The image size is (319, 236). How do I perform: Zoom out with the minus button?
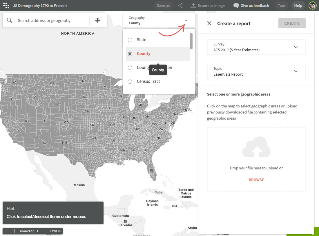click(6, 231)
